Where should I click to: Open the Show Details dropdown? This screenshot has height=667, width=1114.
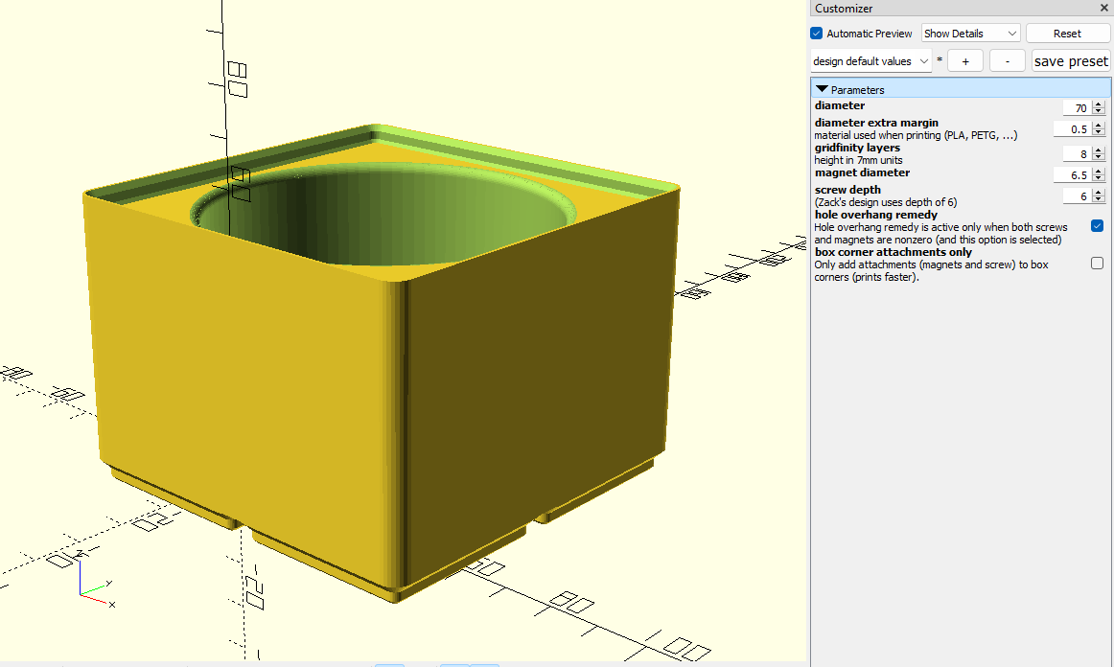point(970,33)
